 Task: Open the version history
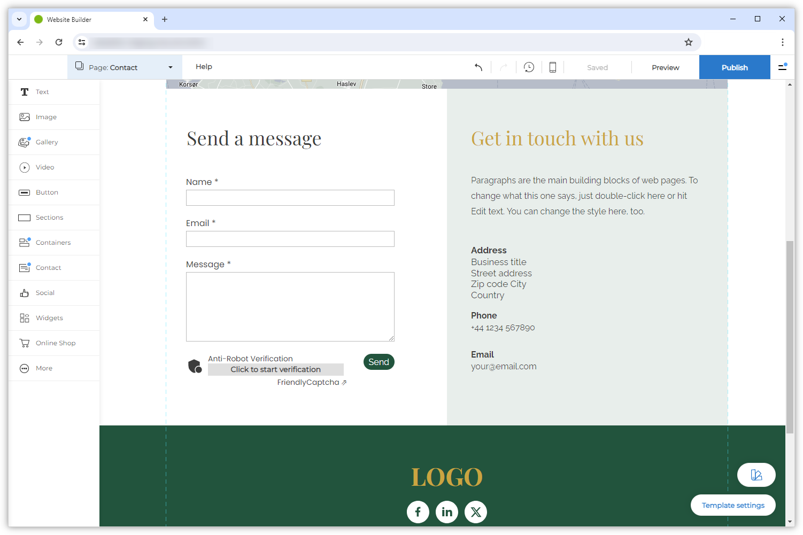point(529,67)
